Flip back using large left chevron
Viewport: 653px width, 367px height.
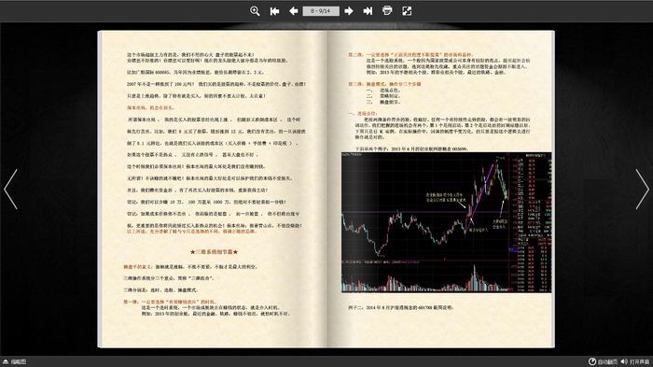pos(10,189)
